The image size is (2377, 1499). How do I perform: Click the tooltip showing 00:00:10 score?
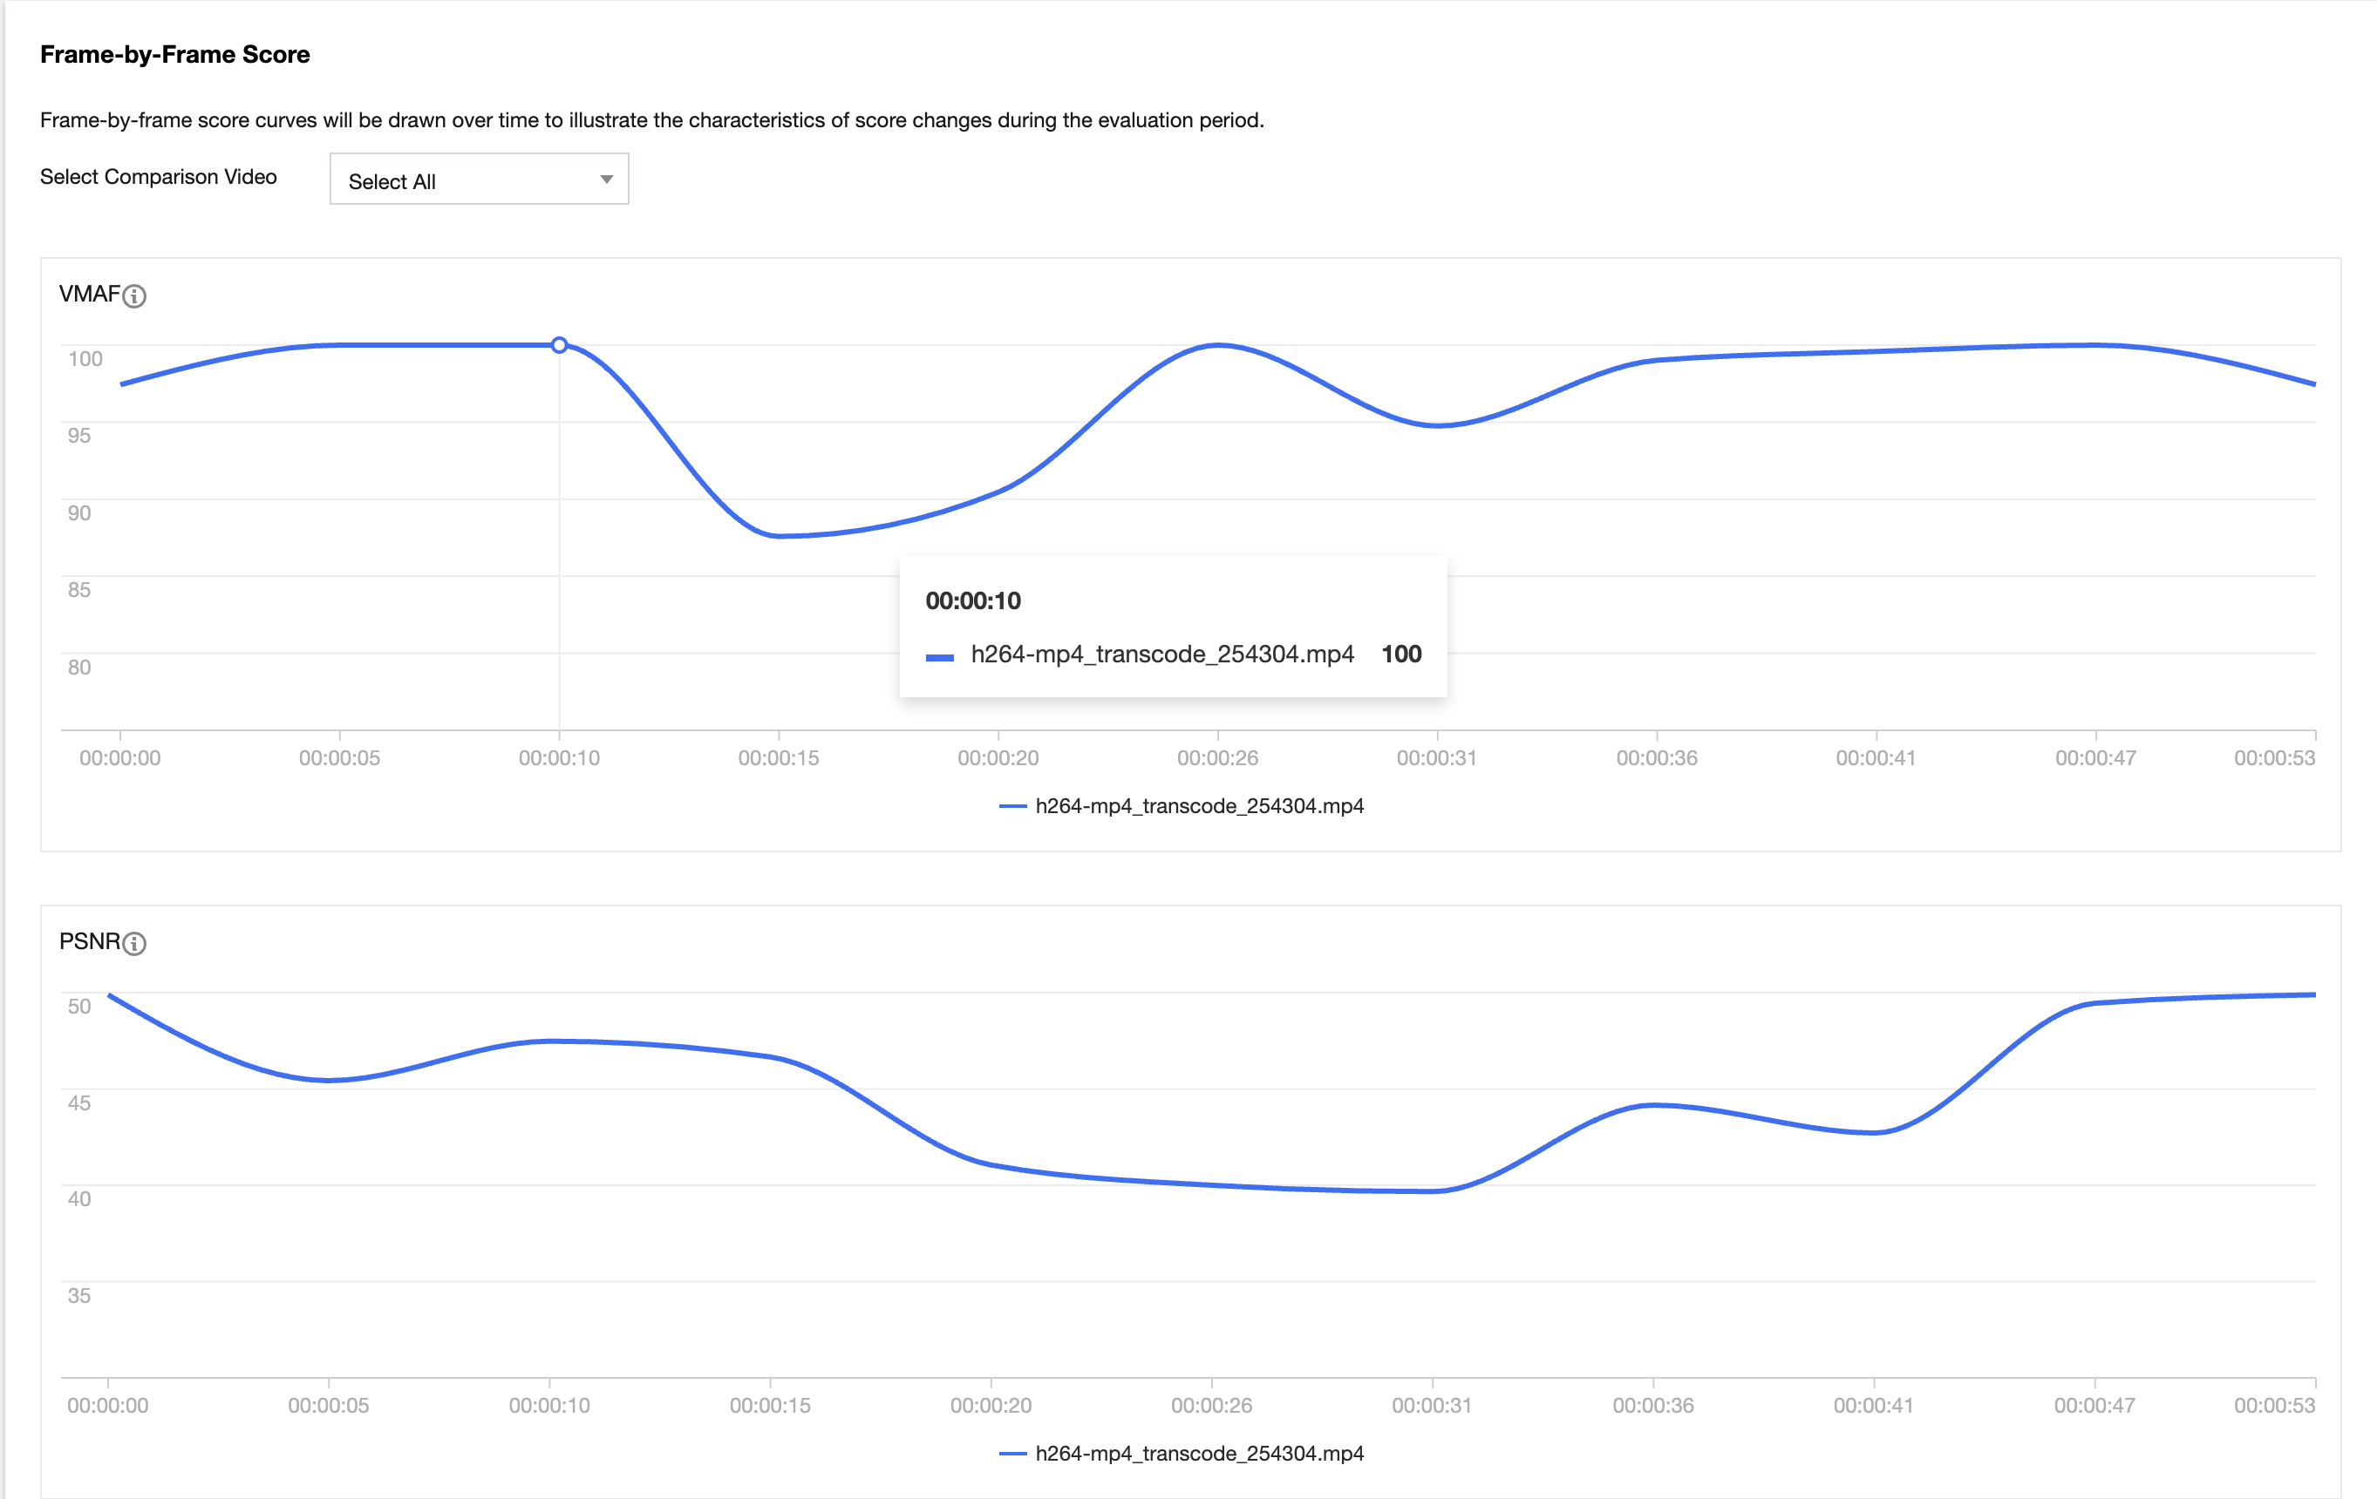[1173, 627]
